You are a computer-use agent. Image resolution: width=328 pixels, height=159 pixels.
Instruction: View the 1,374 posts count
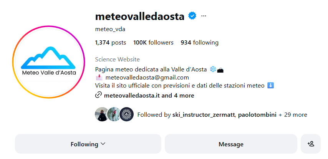click(x=110, y=43)
